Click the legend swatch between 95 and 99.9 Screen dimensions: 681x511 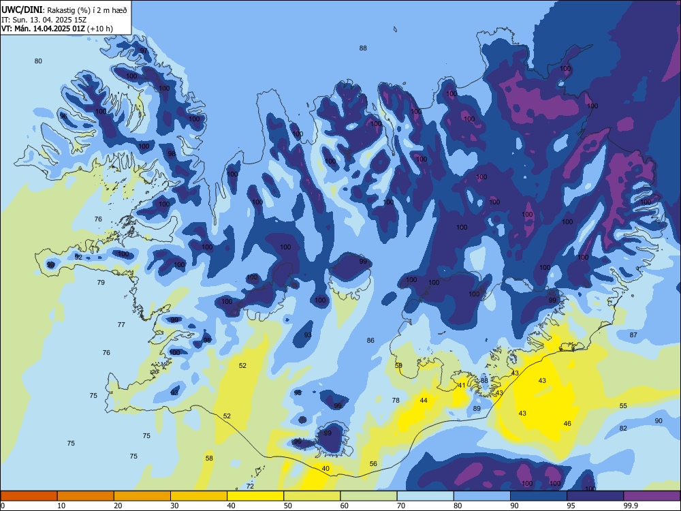(x=595, y=496)
